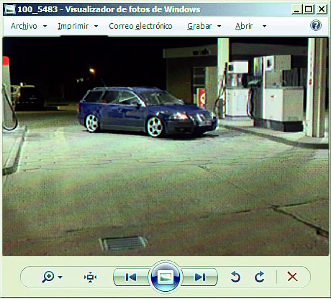Go to the previous photo
The height and width of the screenshot is (299, 331).
(x=131, y=277)
